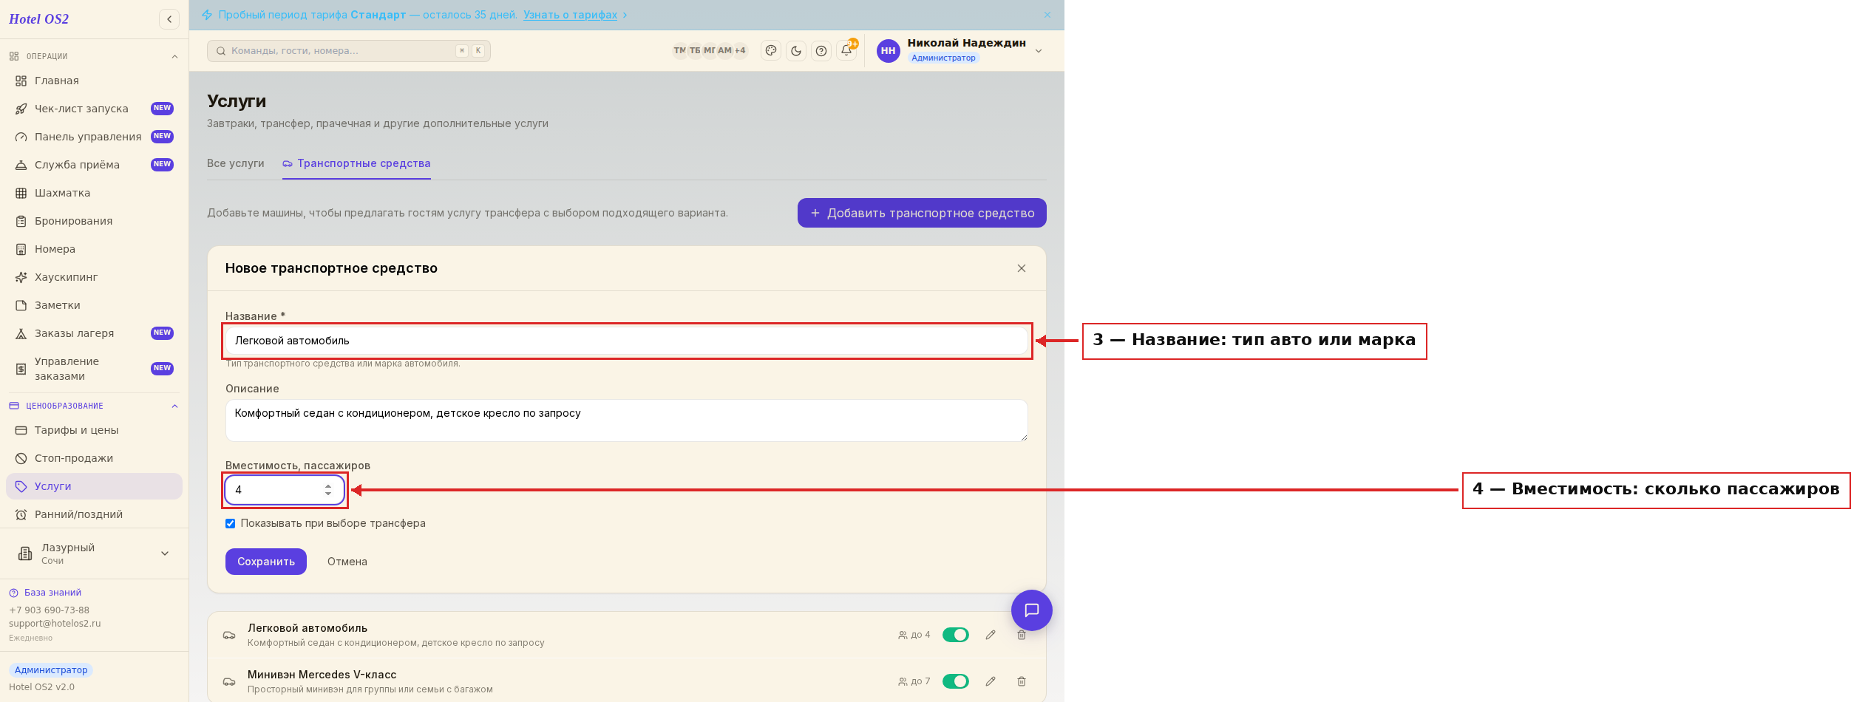Select Услуги in the sidebar

[x=94, y=486]
